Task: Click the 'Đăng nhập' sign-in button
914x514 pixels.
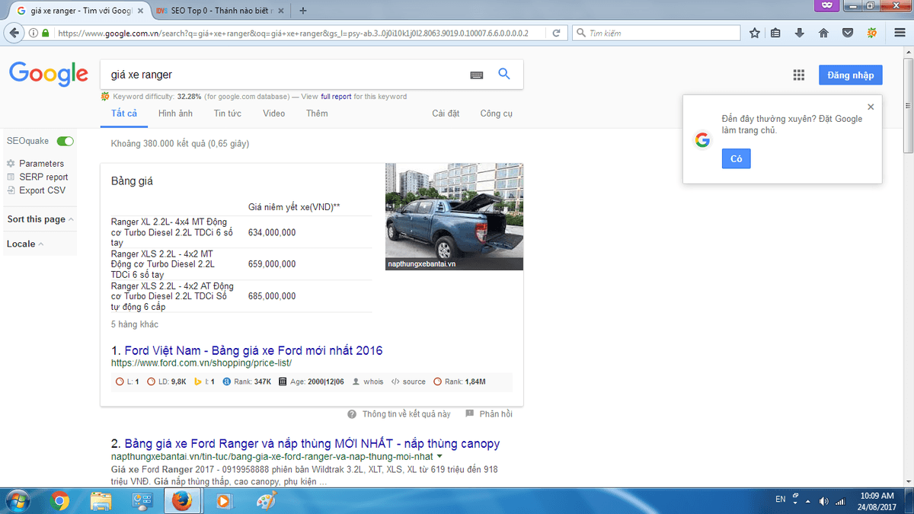Action: pyautogui.click(x=850, y=75)
